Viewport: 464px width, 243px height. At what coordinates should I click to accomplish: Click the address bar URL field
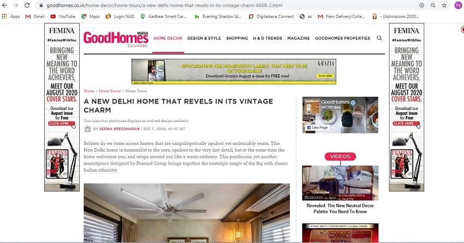pyautogui.click(x=225, y=5)
